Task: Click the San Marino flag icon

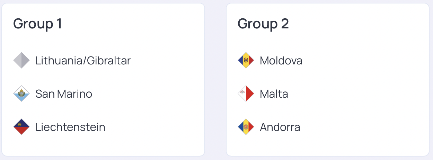Action: tap(21, 94)
